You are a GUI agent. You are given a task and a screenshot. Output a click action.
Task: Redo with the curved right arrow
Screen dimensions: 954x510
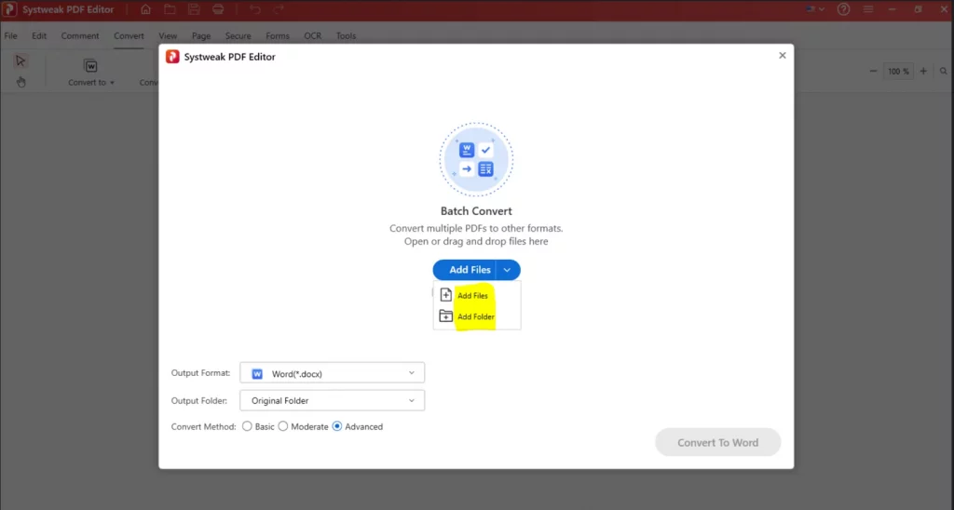279,9
